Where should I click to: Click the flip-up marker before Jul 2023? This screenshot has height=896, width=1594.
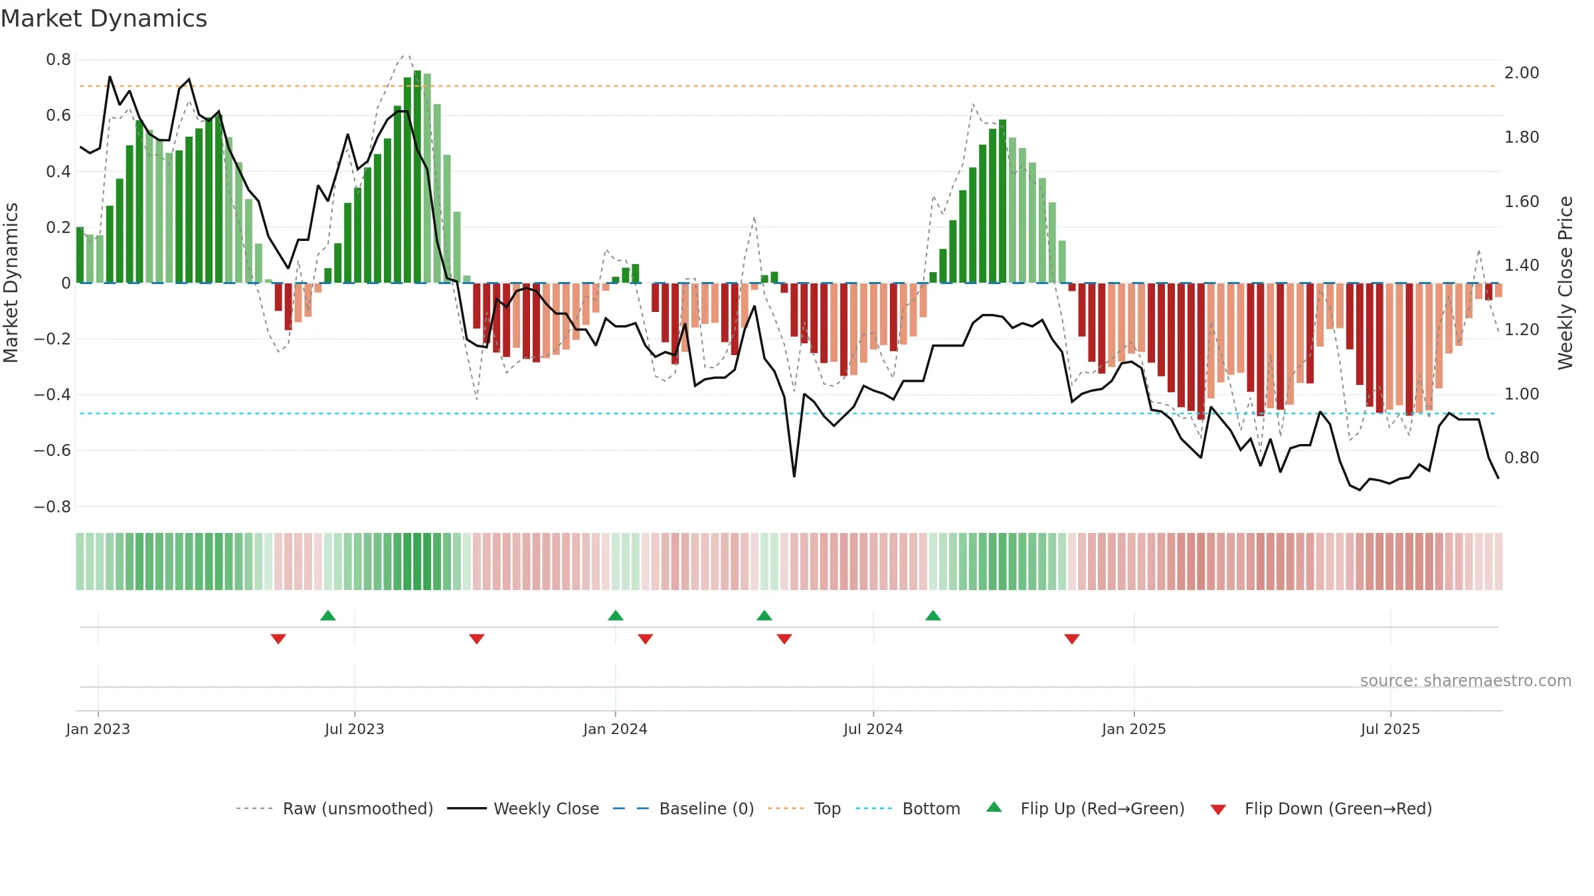tap(328, 615)
